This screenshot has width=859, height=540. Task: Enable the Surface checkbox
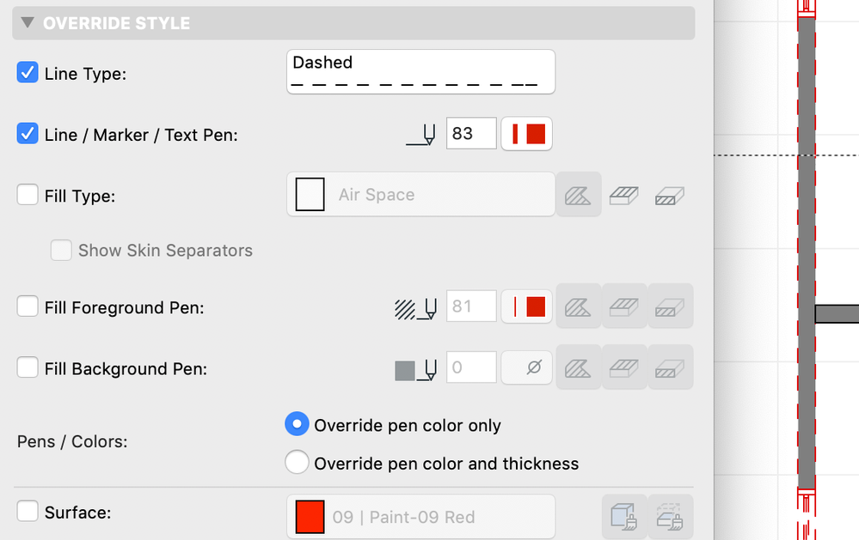click(x=27, y=510)
